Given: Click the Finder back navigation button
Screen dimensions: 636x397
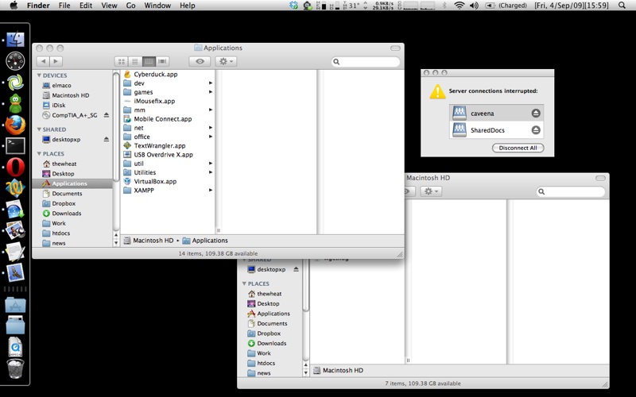Looking at the screenshot, I should [43, 61].
